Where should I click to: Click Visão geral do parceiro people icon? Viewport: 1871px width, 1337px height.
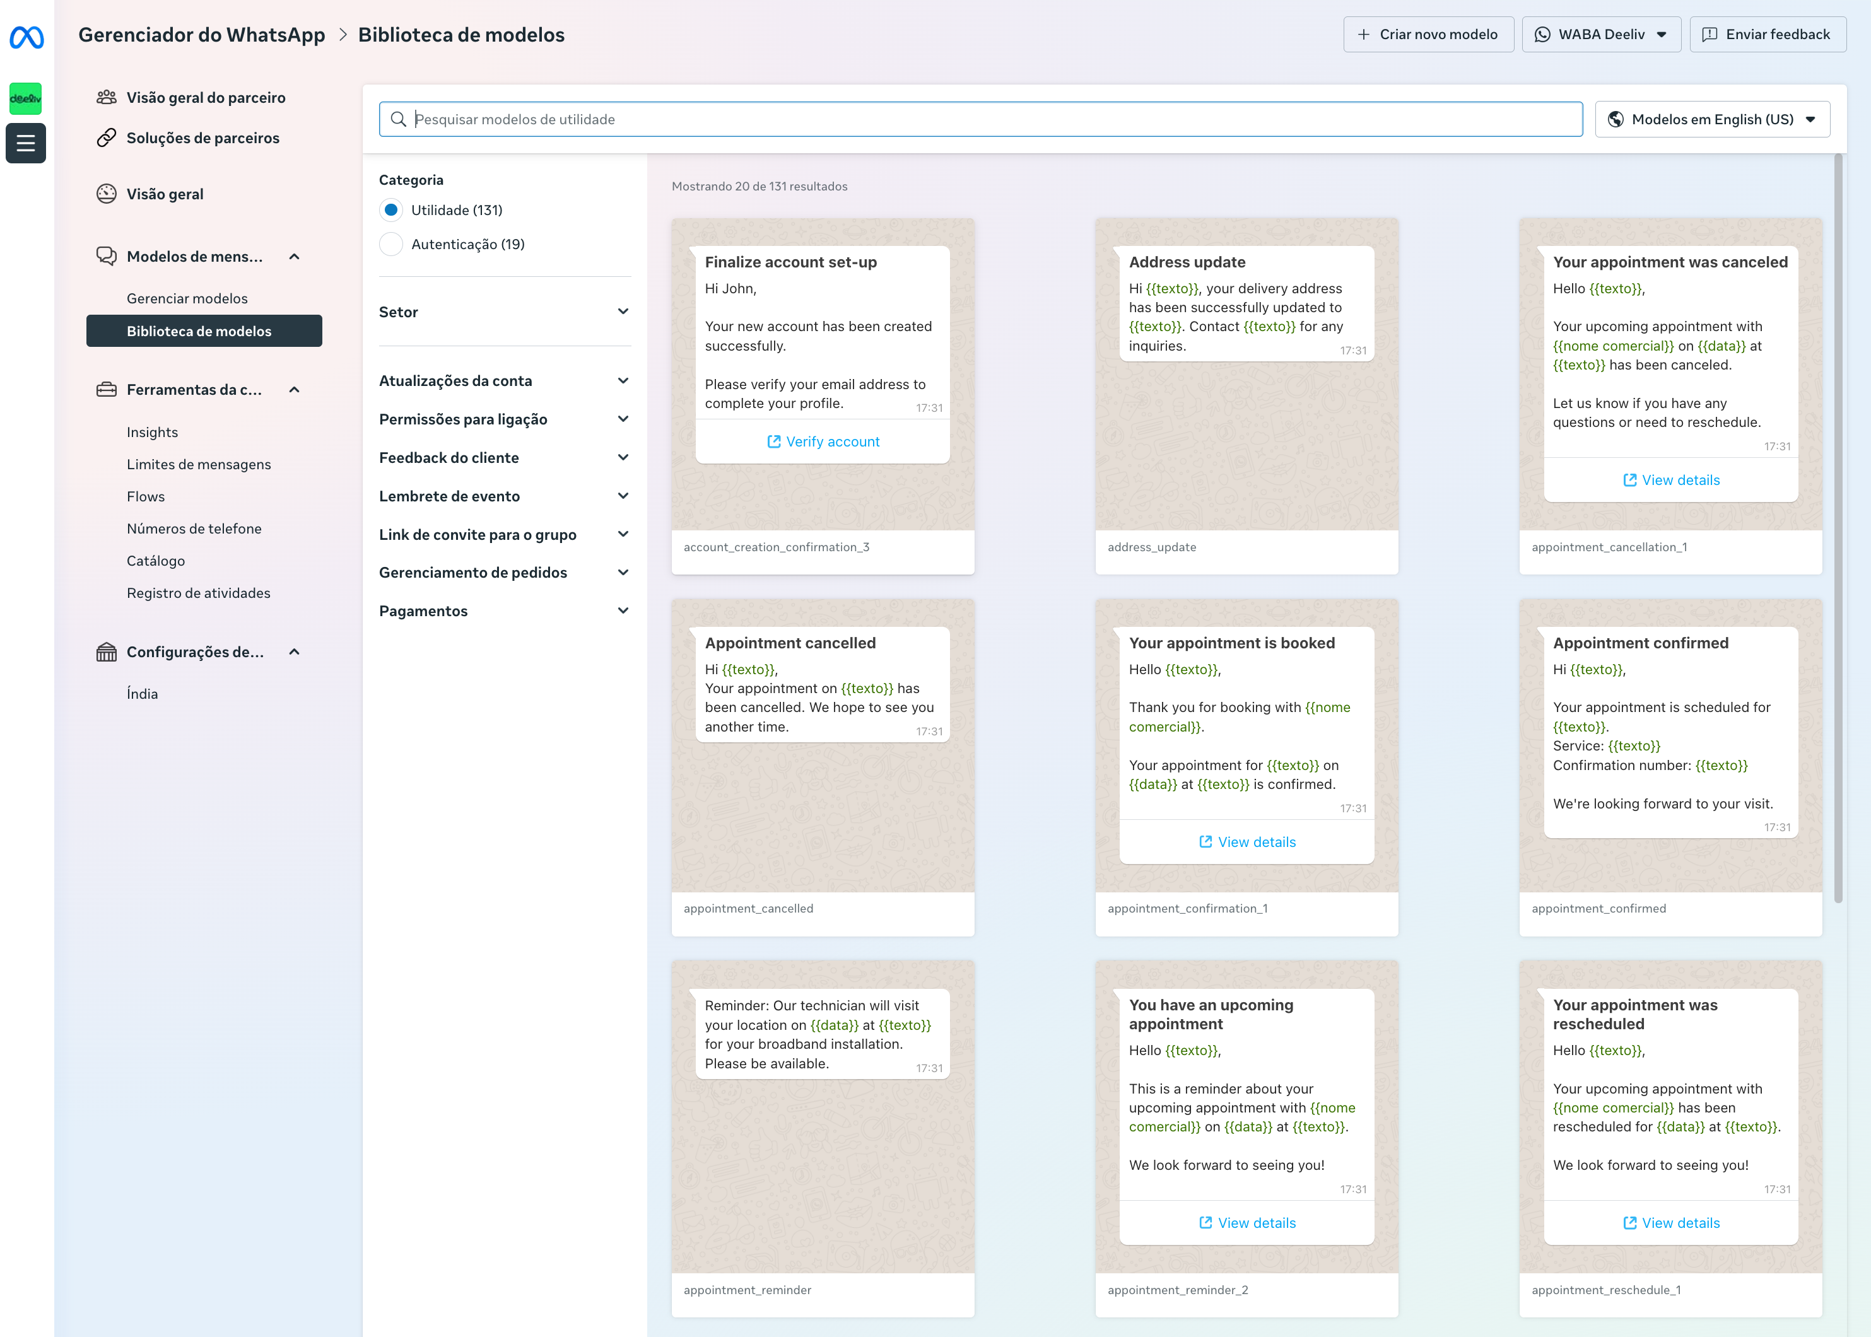(x=106, y=97)
